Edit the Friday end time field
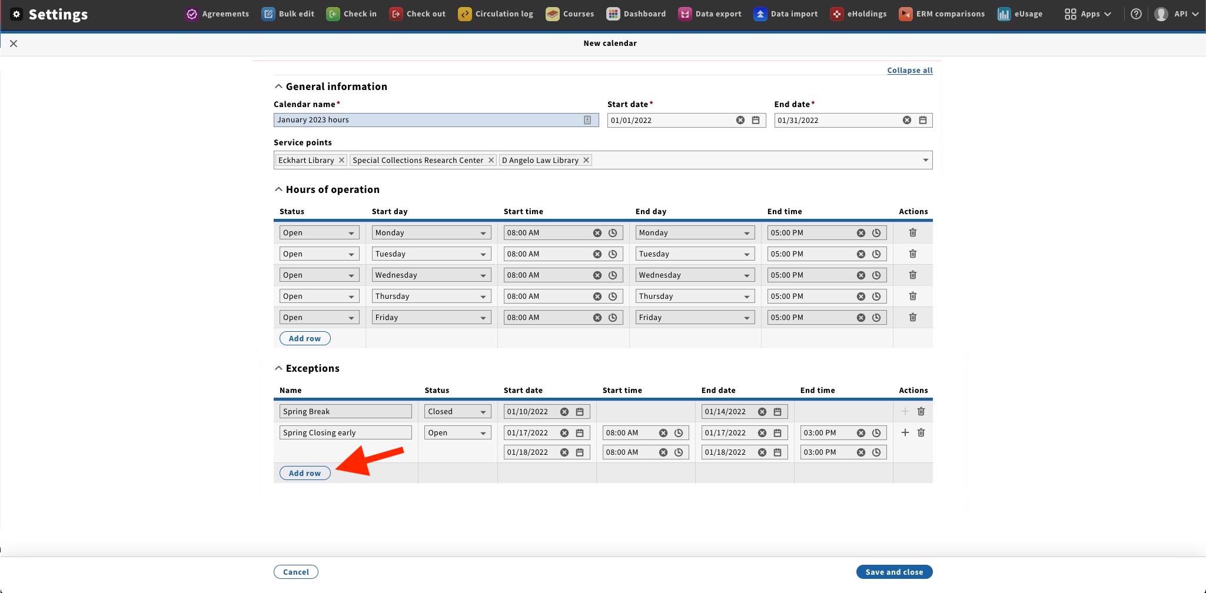 (x=827, y=318)
